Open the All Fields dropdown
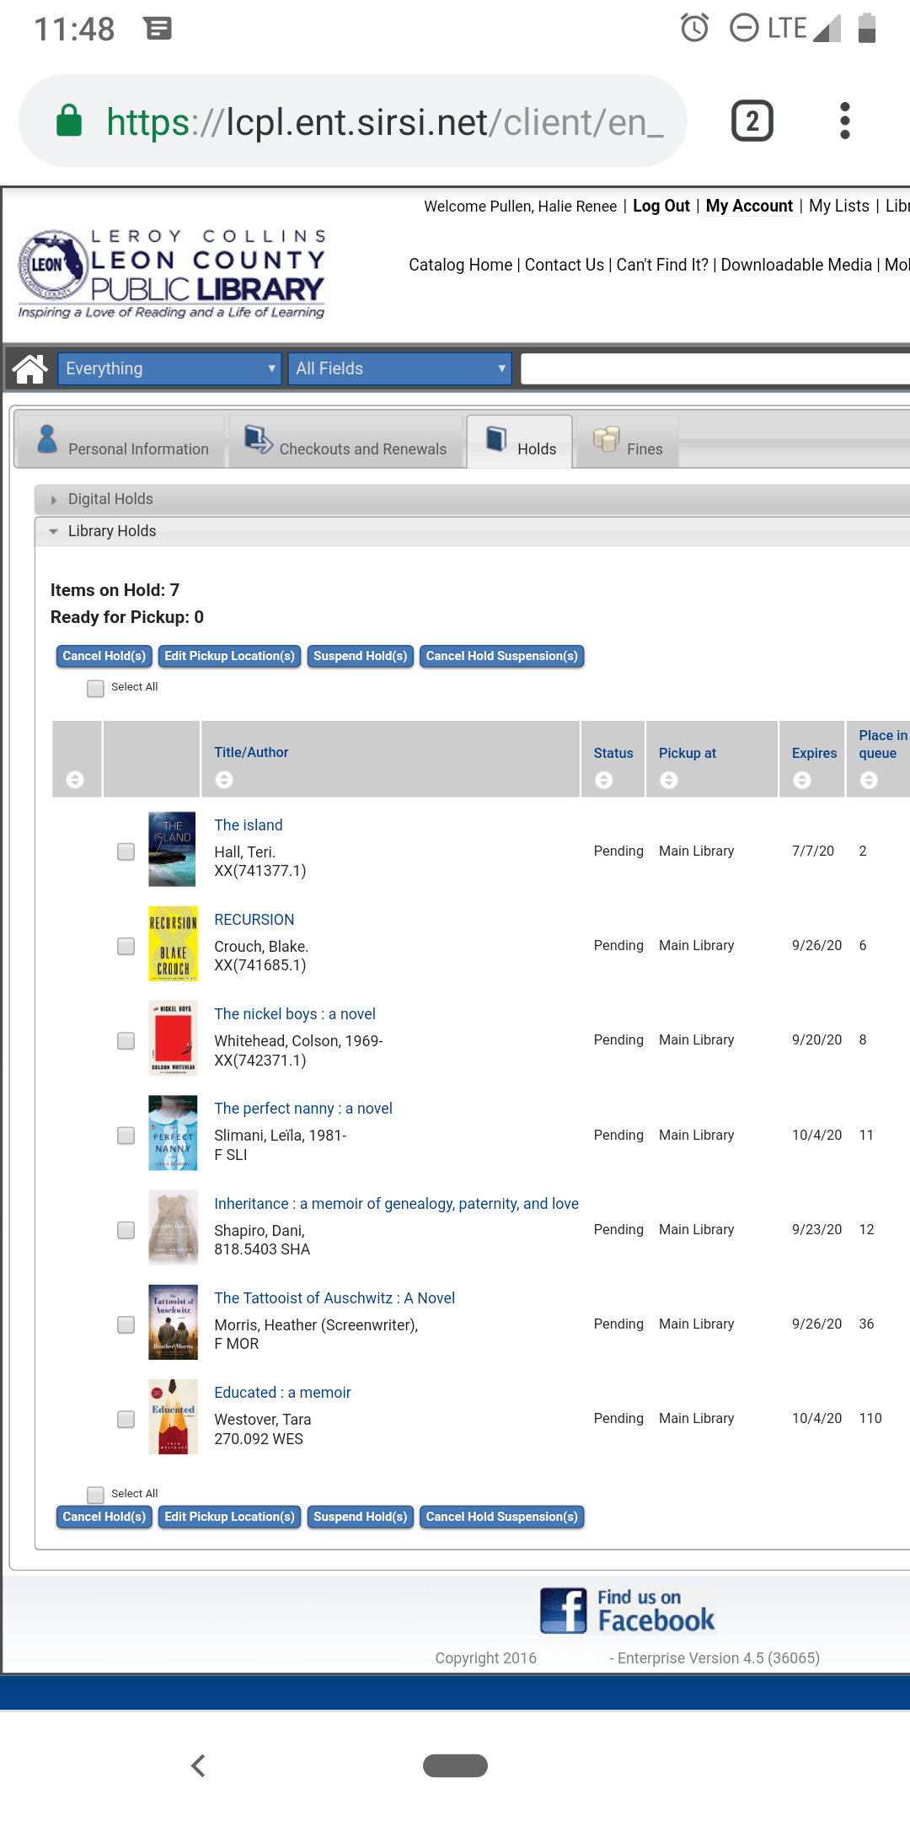 [x=399, y=368]
